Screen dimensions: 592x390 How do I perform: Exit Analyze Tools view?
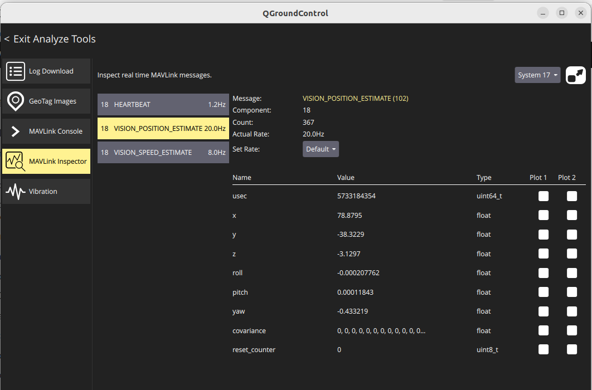50,39
